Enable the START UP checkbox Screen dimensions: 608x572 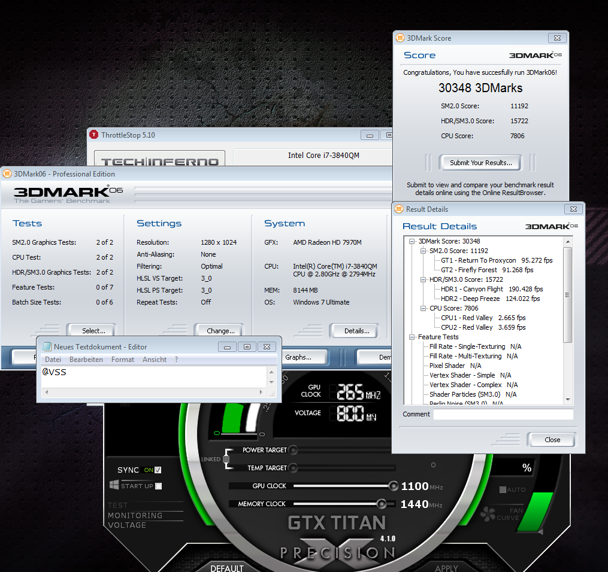158,486
